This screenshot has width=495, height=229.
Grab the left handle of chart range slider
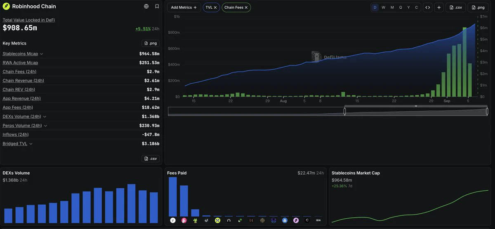coord(345,111)
